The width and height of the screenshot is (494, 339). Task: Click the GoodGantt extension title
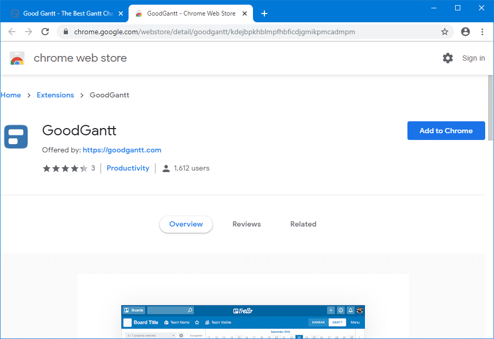[x=79, y=131]
